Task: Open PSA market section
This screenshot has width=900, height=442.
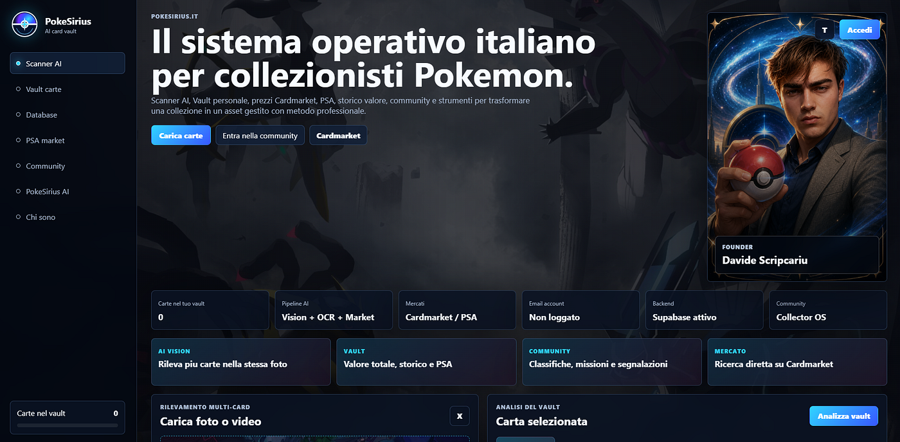Action: point(67,140)
